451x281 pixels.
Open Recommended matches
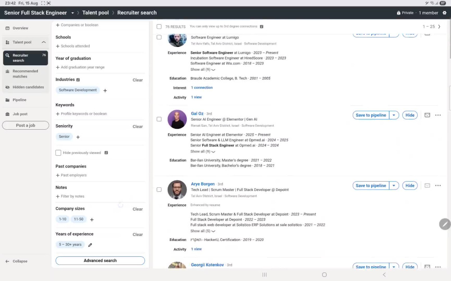point(25,74)
